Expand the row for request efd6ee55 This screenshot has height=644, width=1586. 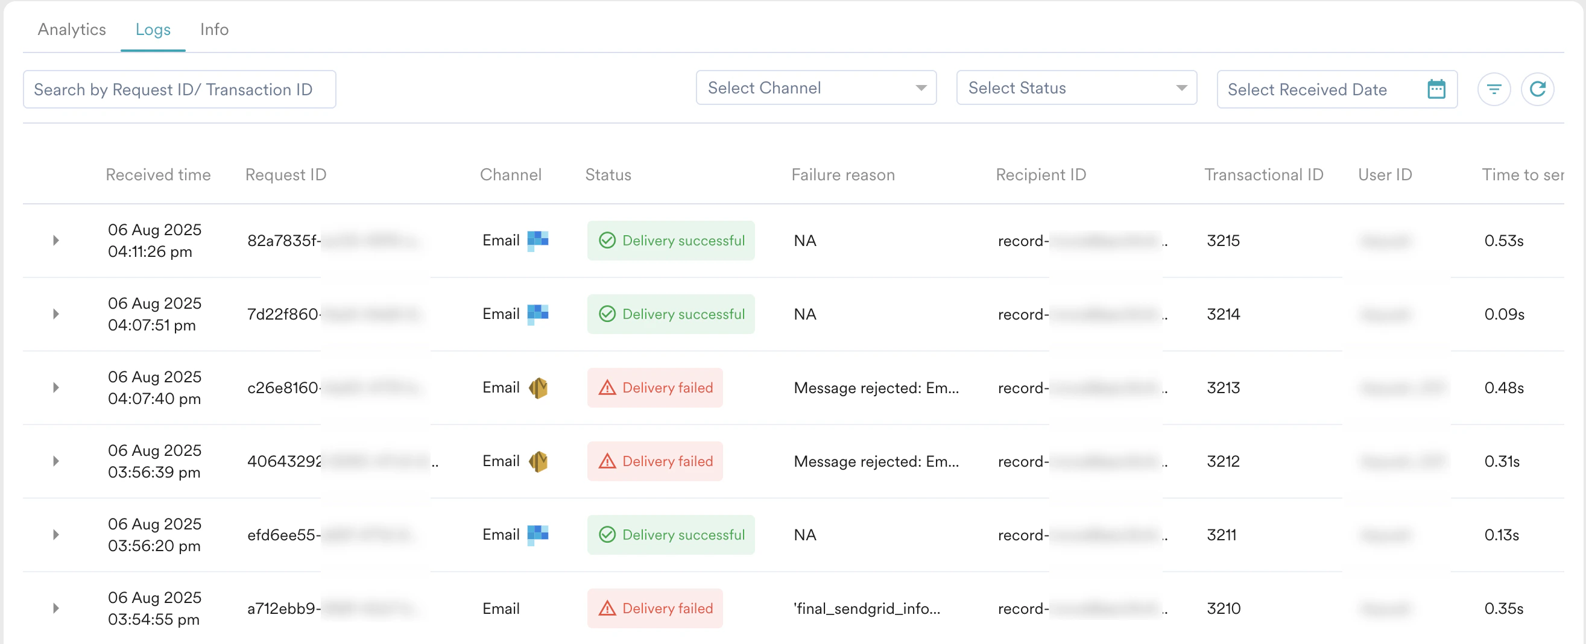pyautogui.click(x=56, y=534)
